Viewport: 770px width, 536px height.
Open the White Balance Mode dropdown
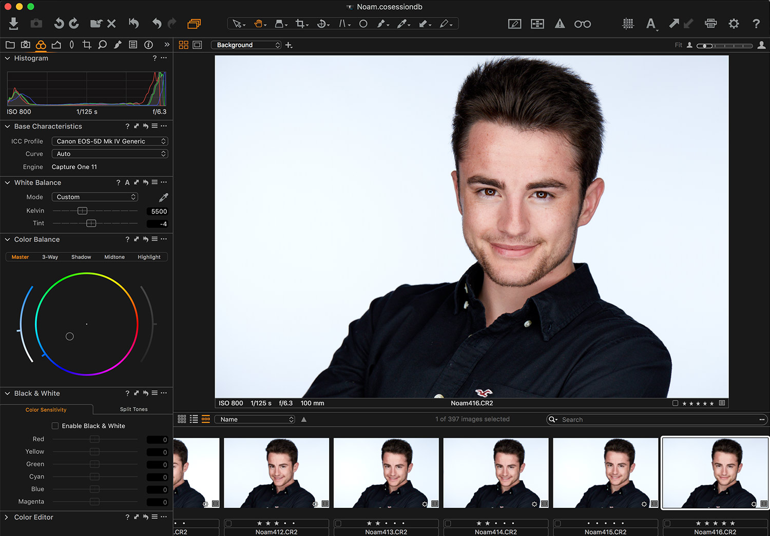point(95,197)
